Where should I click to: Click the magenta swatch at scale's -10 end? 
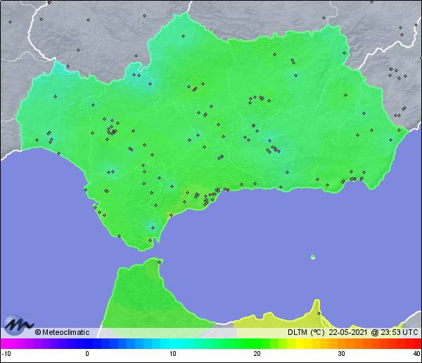click(x=4, y=344)
